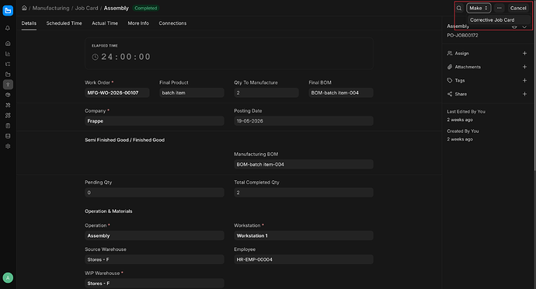
Task: Expand the chevron next to Assembly title
Action: click(524, 26)
